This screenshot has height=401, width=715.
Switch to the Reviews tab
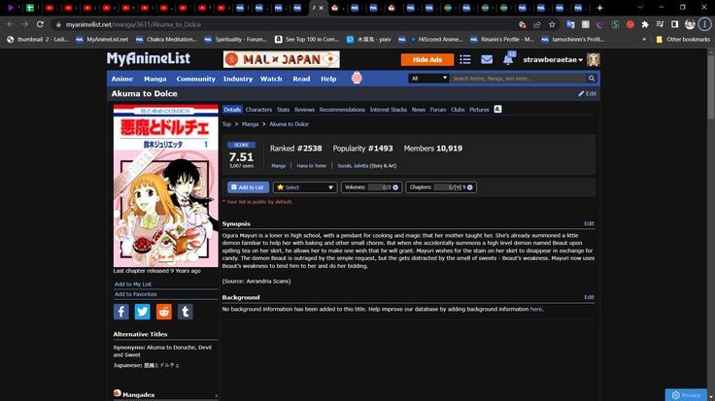point(304,110)
